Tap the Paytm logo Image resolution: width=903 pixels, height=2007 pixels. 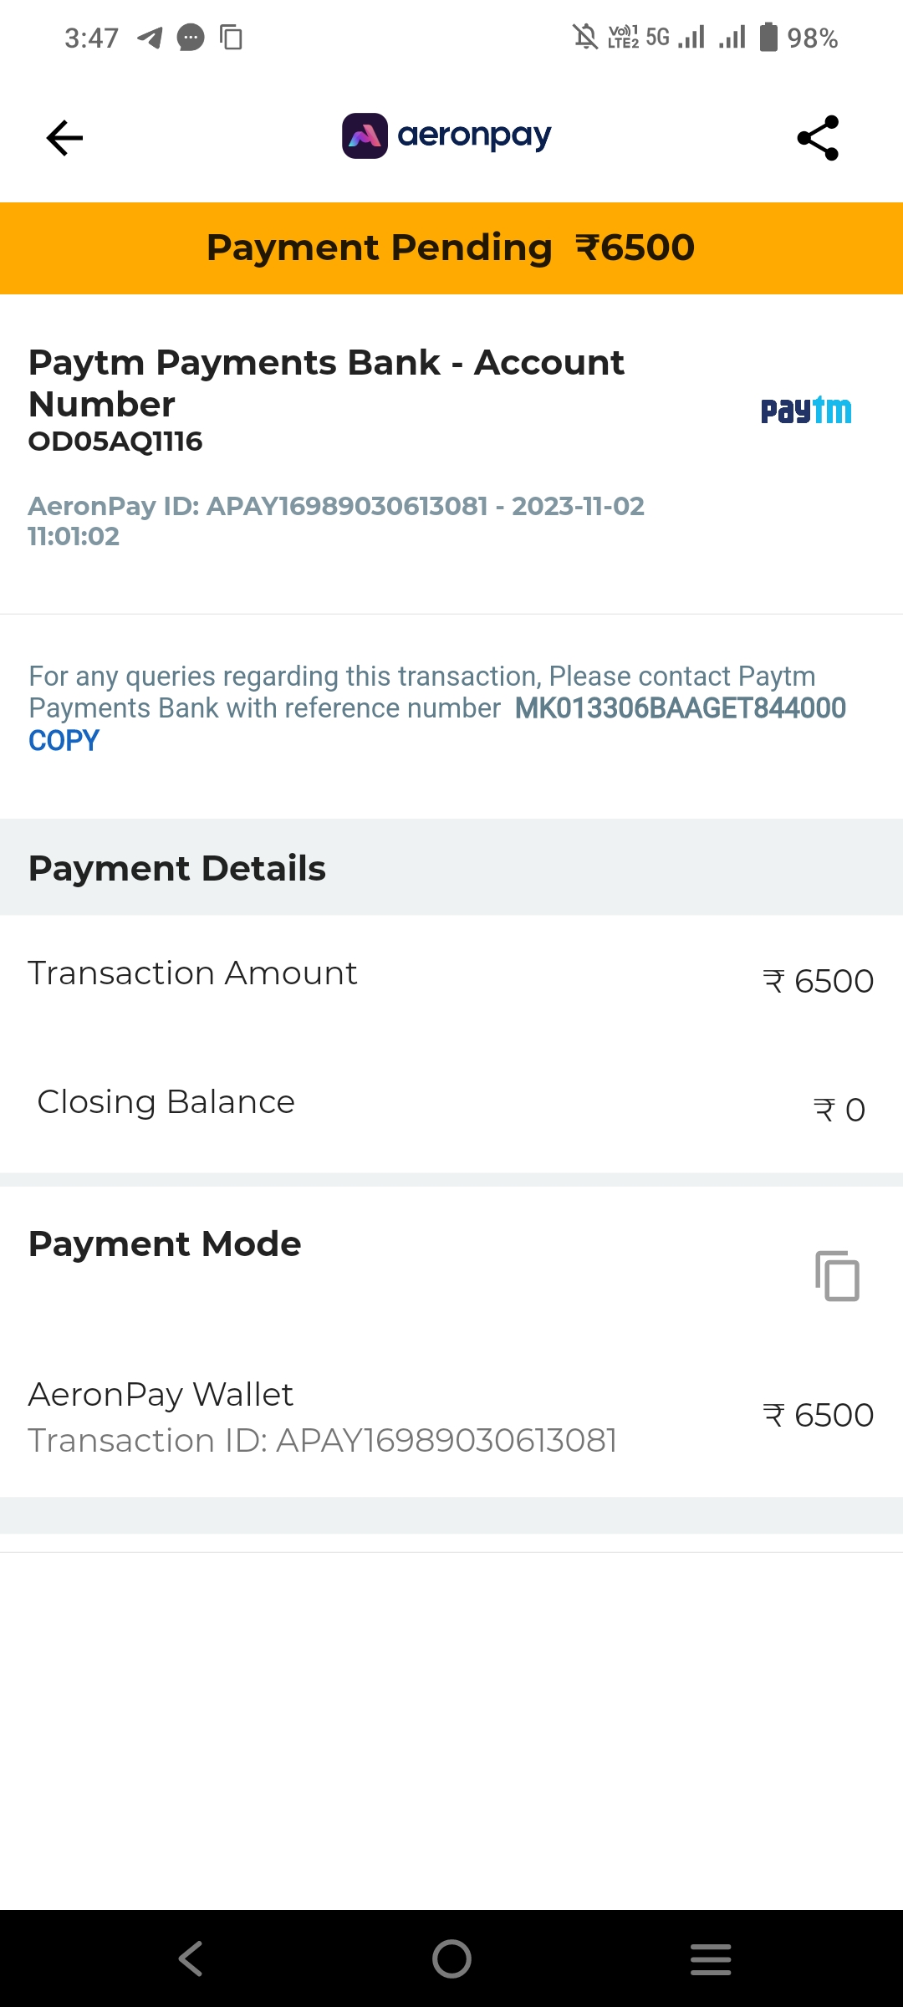click(806, 411)
